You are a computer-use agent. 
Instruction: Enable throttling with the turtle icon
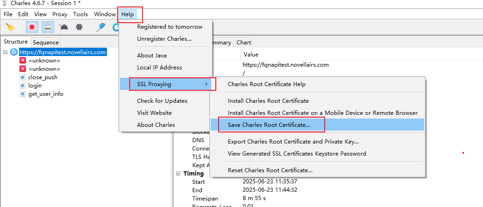[64, 27]
